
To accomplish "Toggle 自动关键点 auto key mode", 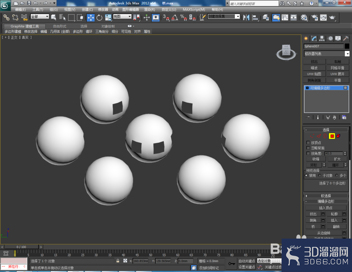I will click(246, 261).
